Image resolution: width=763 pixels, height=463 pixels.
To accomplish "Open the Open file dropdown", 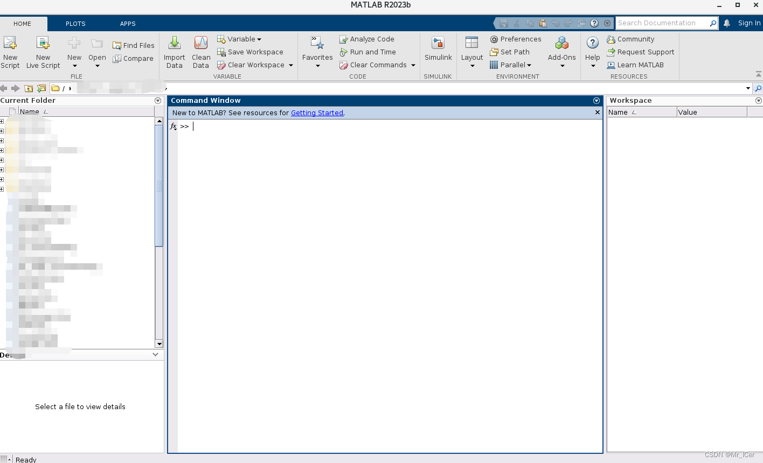I will [x=98, y=66].
